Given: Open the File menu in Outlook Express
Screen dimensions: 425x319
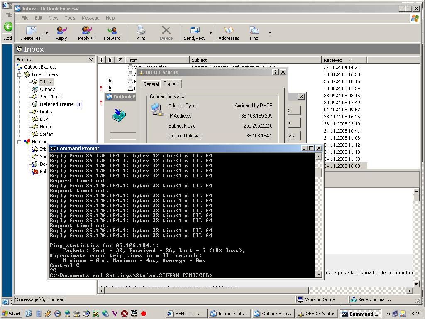Looking at the screenshot, I should [25, 18].
